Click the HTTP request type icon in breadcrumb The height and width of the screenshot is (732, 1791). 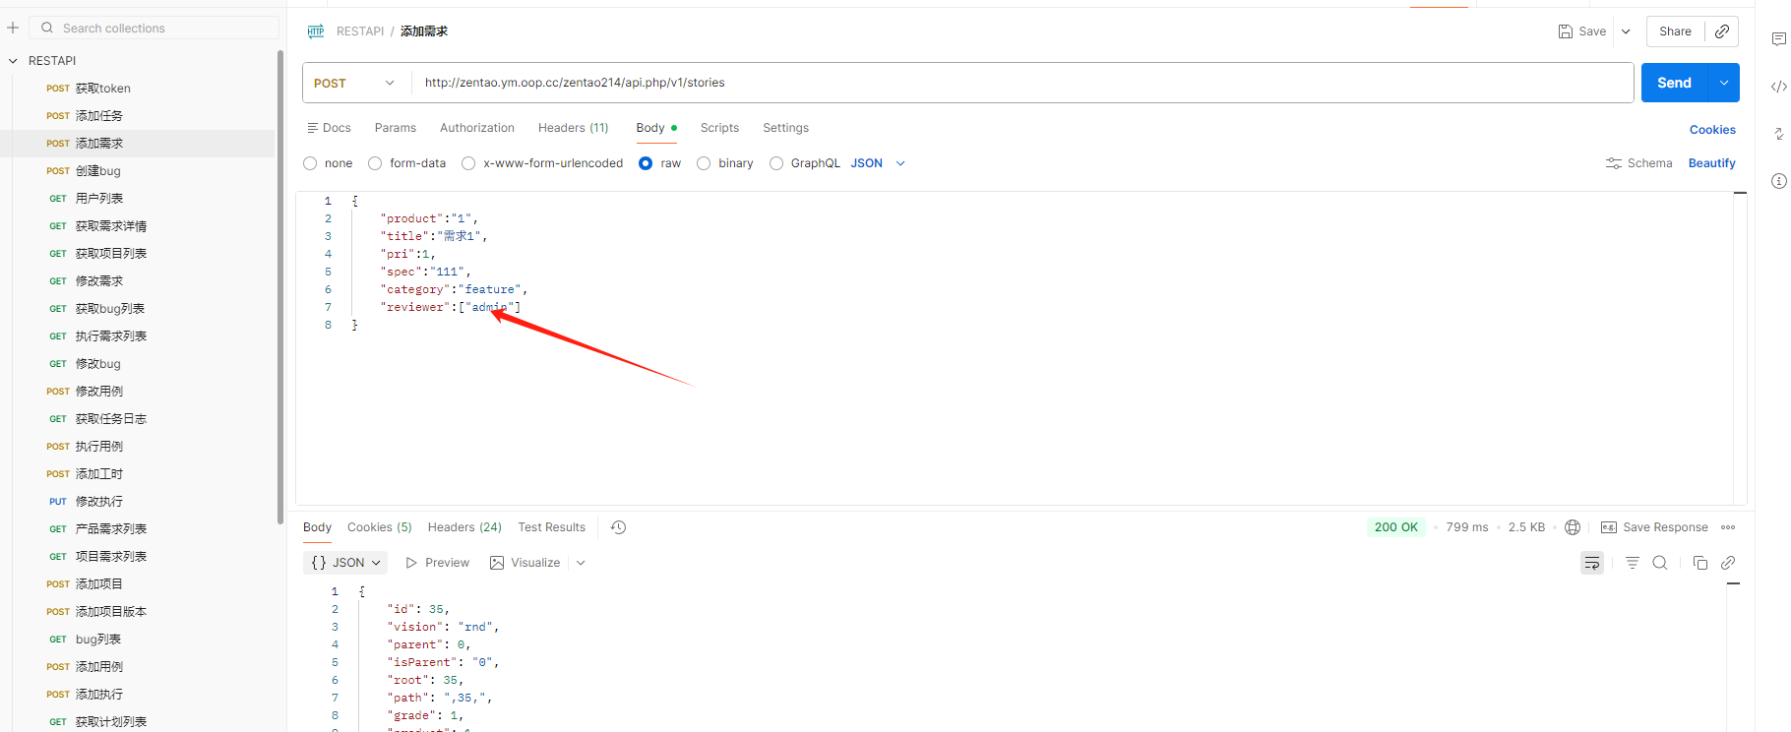coord(316,31)
